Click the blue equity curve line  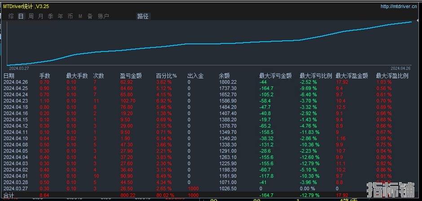point(210,44)
